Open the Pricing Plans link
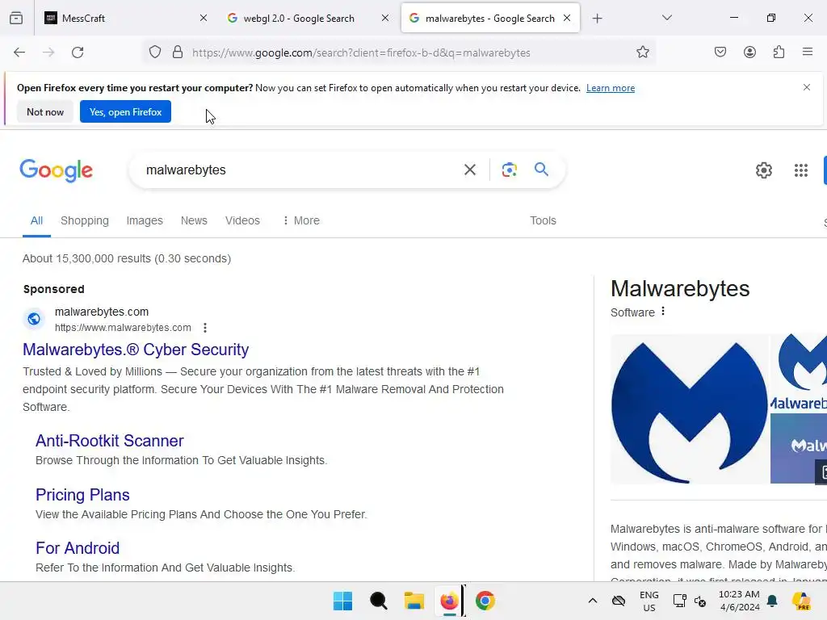This screenshot has width=827, height=620. [82, 495]
